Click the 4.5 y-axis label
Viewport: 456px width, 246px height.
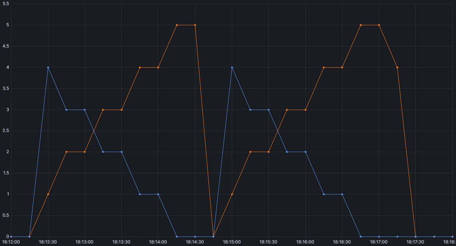pyautogui.click(x=6, y=46)
